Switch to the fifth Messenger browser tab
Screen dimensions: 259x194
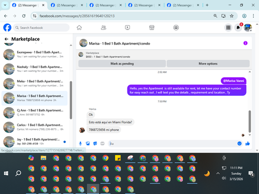pos(183,5)
